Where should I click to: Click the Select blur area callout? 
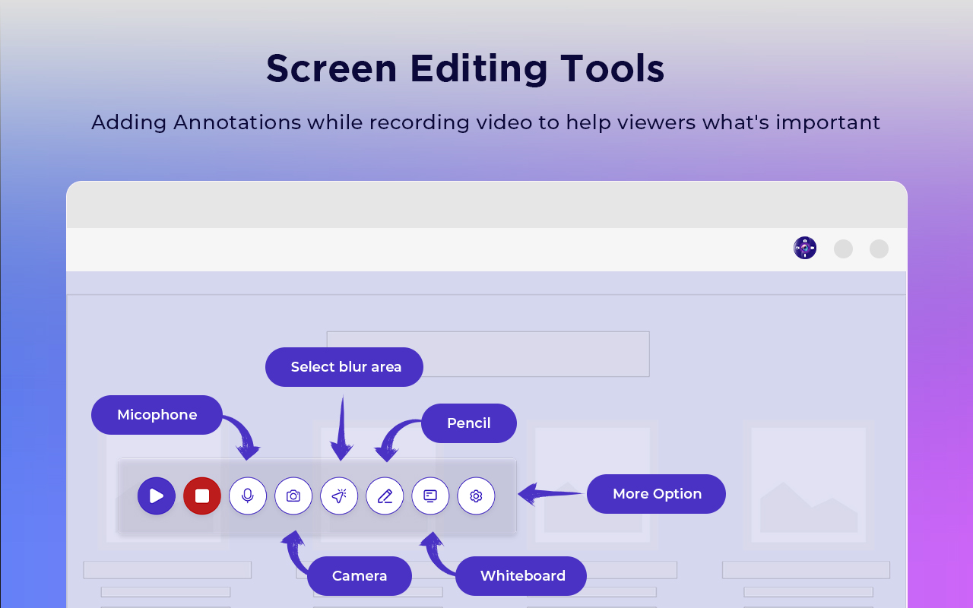pos(344,366)
